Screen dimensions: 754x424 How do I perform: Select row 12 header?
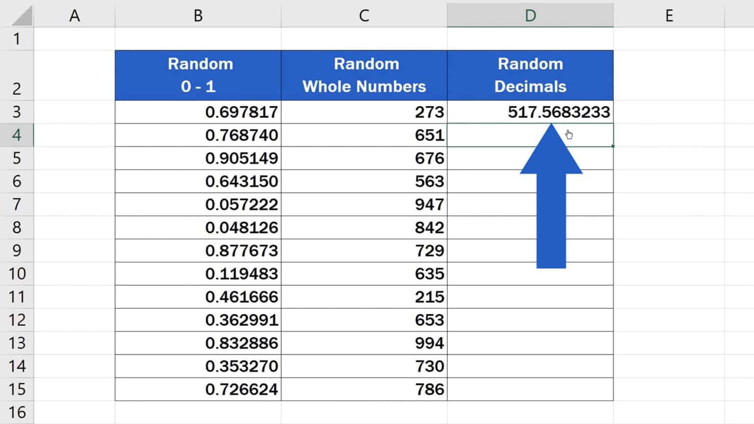[x=17, y=319]
